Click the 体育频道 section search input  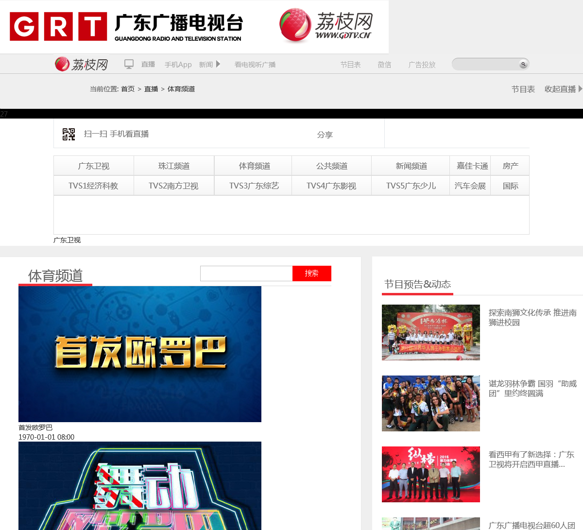246,274
